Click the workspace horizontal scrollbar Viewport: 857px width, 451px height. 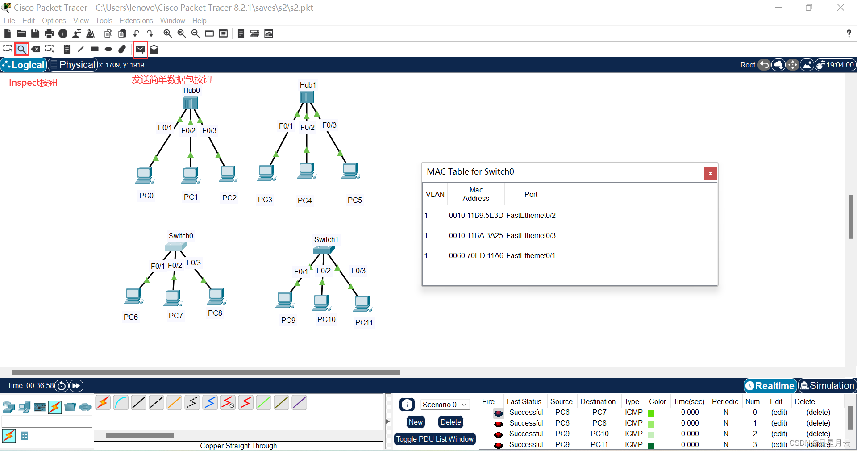click(206, 372)
